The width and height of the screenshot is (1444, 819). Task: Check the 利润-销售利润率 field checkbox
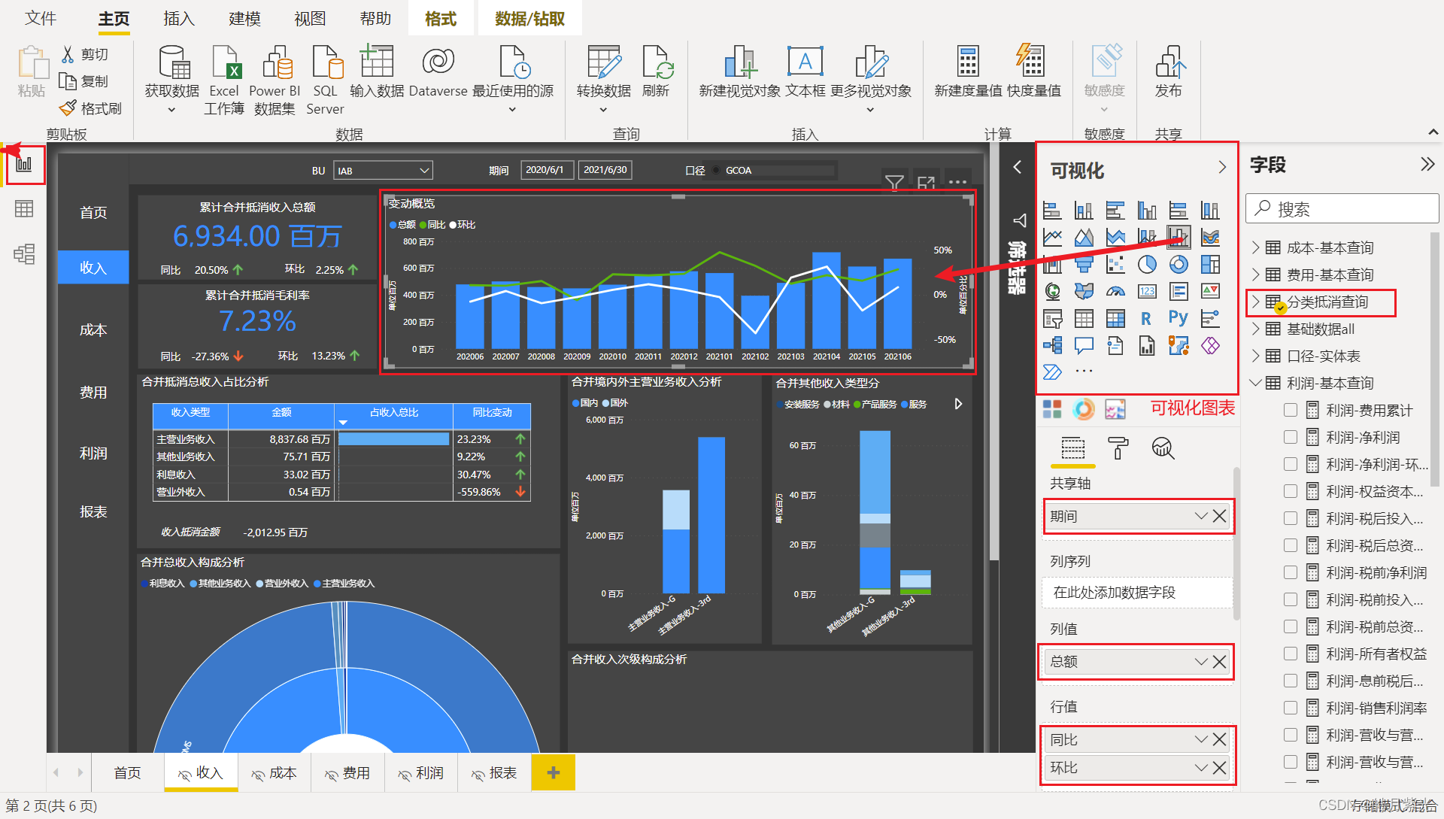(x=1291, y=708)
